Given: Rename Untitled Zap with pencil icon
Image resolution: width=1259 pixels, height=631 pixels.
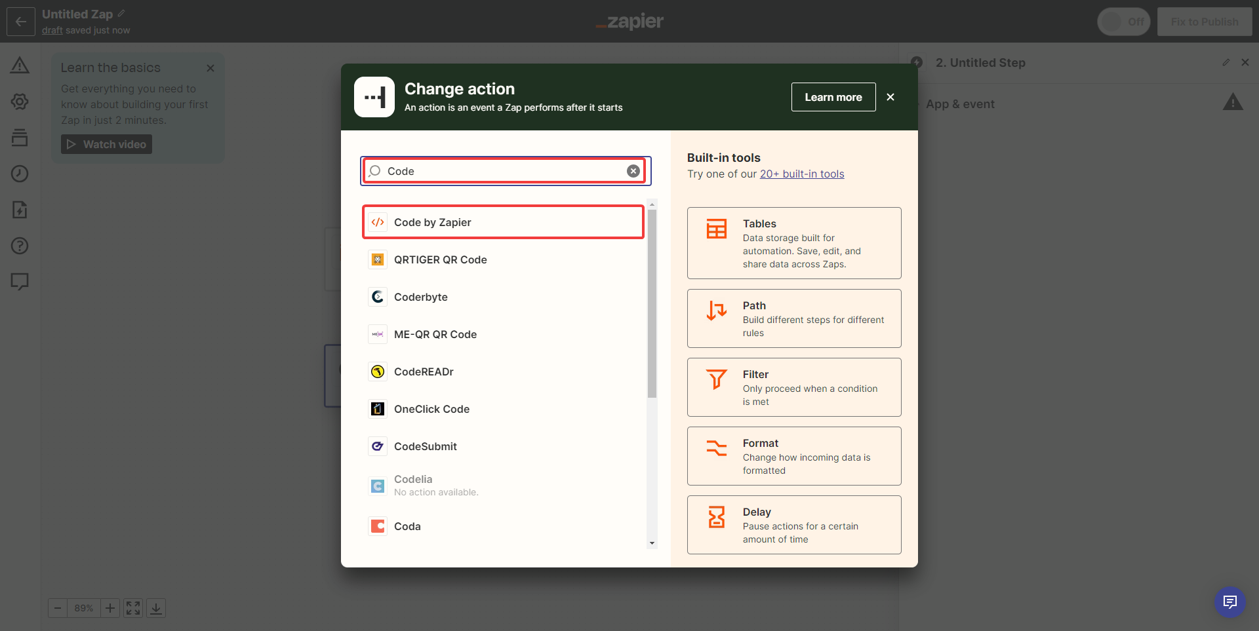Looking at the screenshot, I should pyautogui.click(x=121, y=13).
